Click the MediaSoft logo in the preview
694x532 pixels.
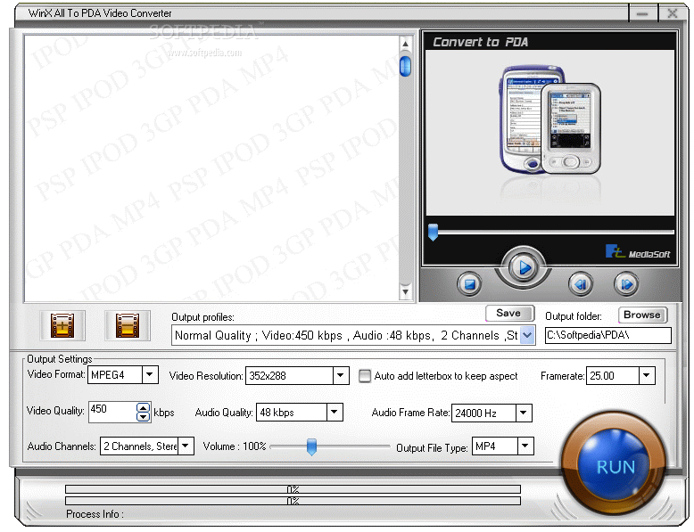[x=638, y=252]
